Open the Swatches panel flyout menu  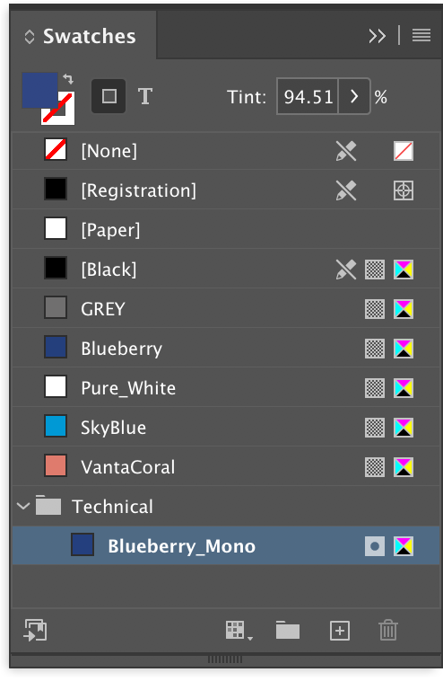pyautogui.click(x=421, y=36)
